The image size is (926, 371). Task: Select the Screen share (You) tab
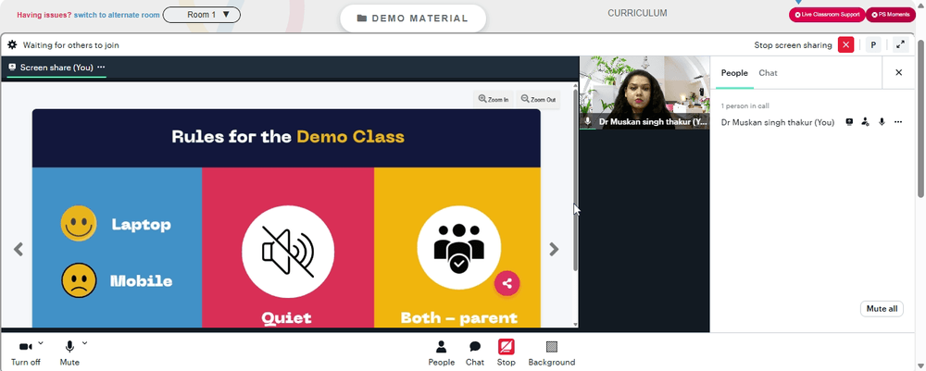(x=56, y=68)
